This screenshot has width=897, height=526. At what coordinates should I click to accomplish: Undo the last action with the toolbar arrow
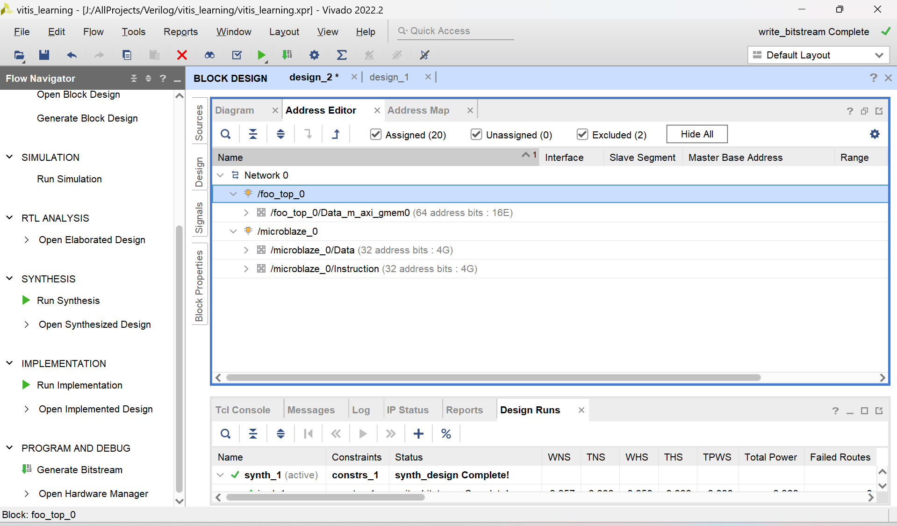(72, 55)
